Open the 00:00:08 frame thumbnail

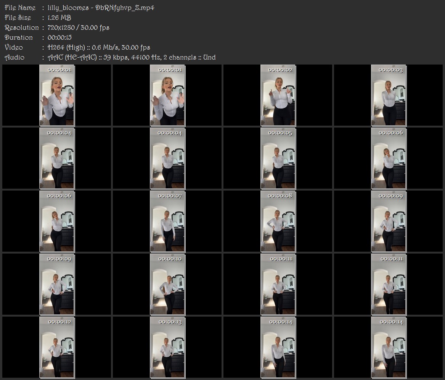pyautogui.click(x=278, y=222)
